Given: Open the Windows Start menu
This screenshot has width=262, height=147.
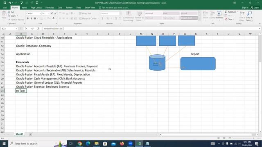Looking at the screenshot, I should pyautogui.click(x=4, y=143).
